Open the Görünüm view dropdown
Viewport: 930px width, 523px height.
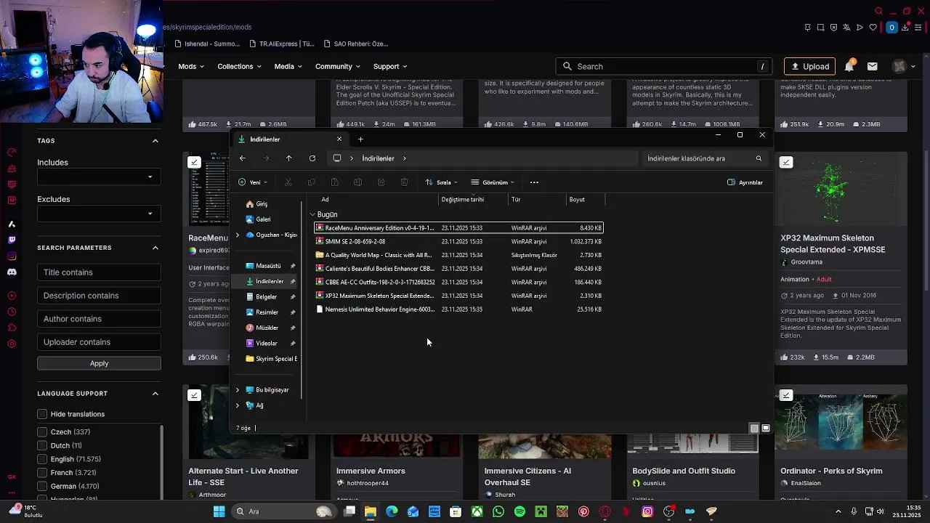[x=493, y=182]
